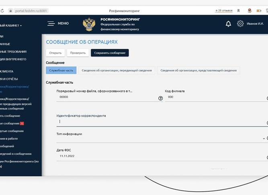Click the red badge next to сообщения in sidebar
The image size is (268, 195).
22,123
